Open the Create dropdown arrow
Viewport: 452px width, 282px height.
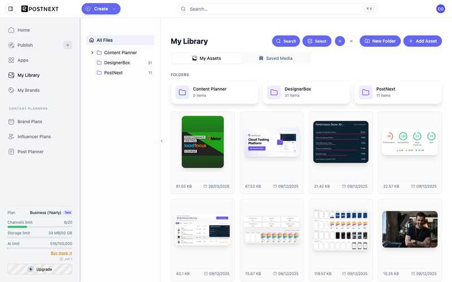tap(114, 9)
